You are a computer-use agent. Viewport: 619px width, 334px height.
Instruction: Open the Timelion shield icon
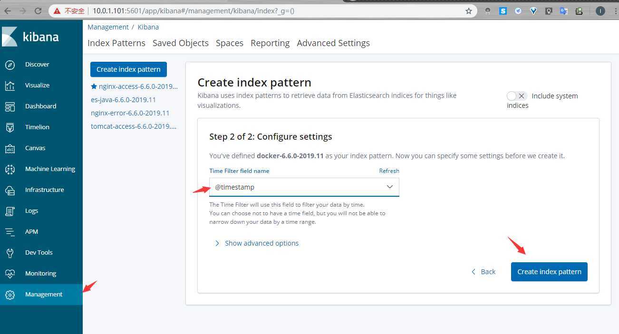click(x=10, y=127)
